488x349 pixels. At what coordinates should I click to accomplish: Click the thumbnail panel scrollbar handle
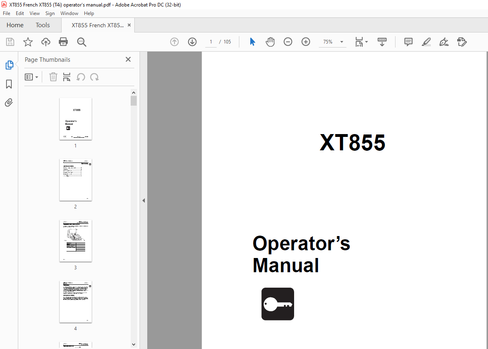point(134,101)
